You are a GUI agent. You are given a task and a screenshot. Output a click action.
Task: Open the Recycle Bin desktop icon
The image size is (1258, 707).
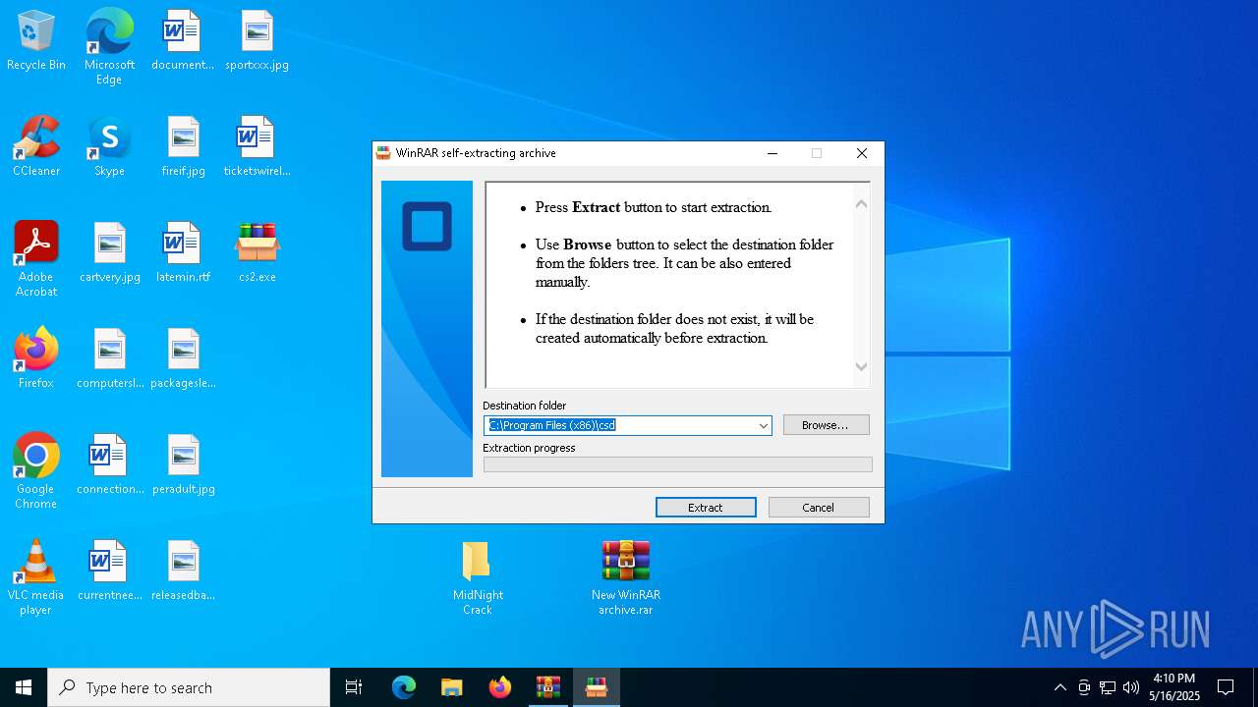[x=36, y=41]
